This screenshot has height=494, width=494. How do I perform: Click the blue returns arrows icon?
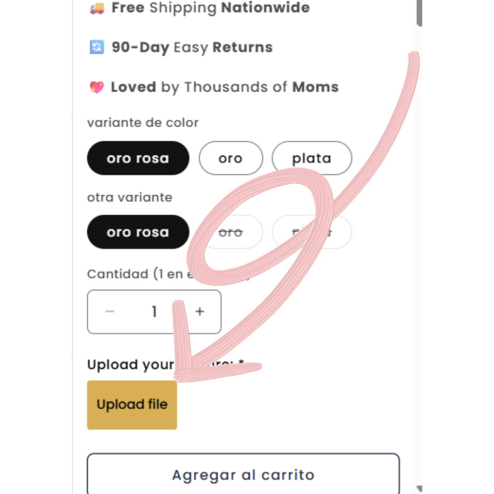[x=97, y=48]
